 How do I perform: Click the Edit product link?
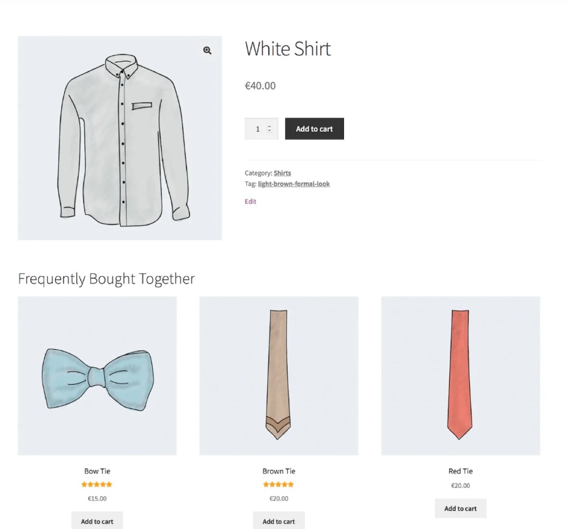[250, 201]
